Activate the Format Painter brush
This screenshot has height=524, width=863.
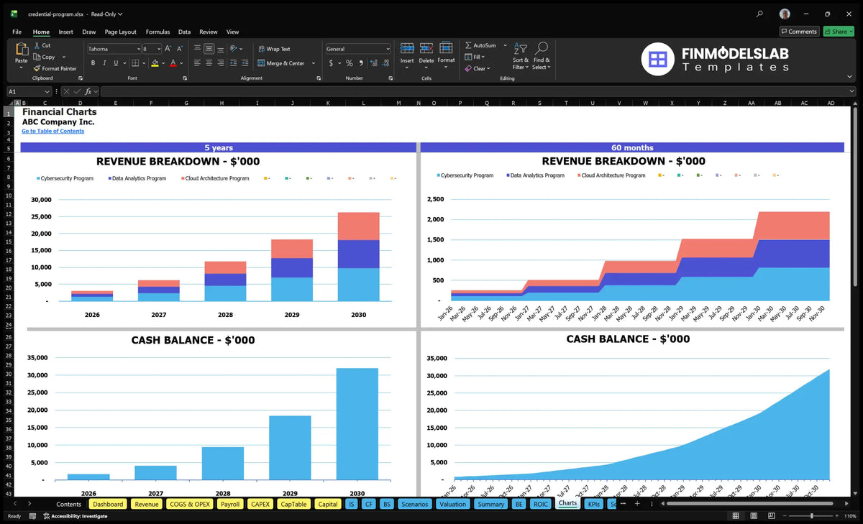(37, 68)
